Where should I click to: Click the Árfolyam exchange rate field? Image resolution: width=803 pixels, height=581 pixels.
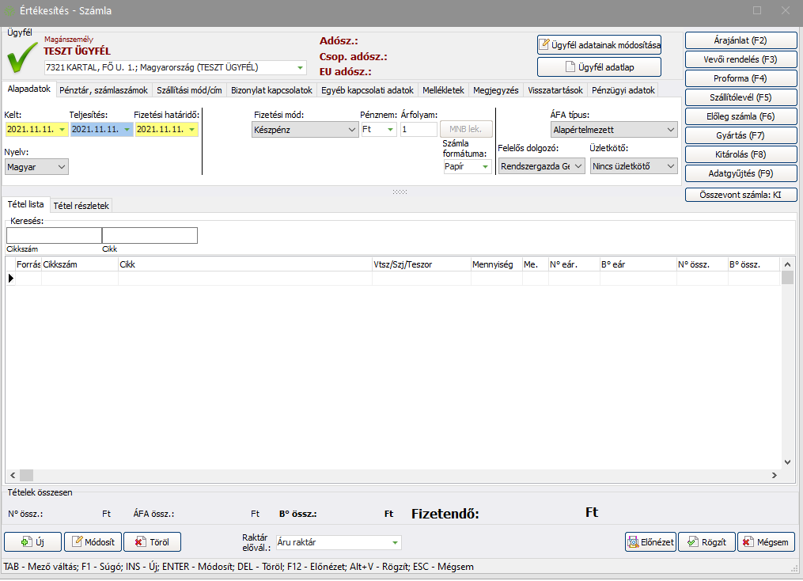[x=419, y=129]
